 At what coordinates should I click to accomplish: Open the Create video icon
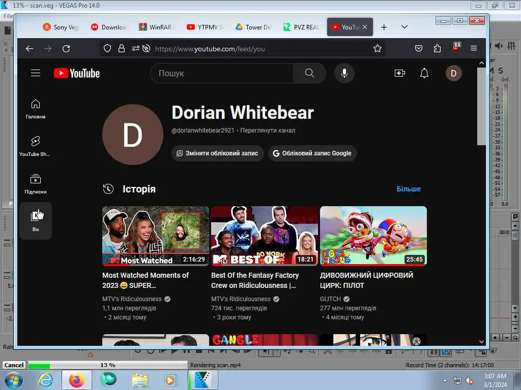(x=400, y=73)
